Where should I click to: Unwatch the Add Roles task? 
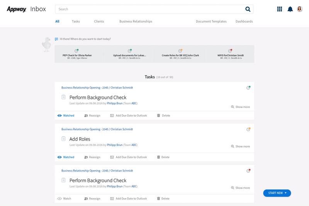(x=66, y=157)
